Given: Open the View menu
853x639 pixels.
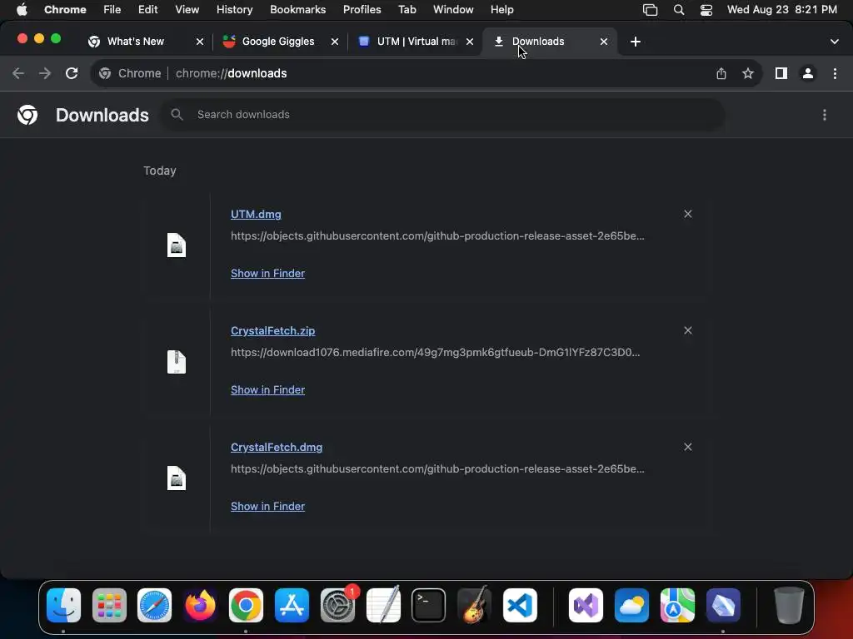Looking at the screenshot, I should coord(187,10).
